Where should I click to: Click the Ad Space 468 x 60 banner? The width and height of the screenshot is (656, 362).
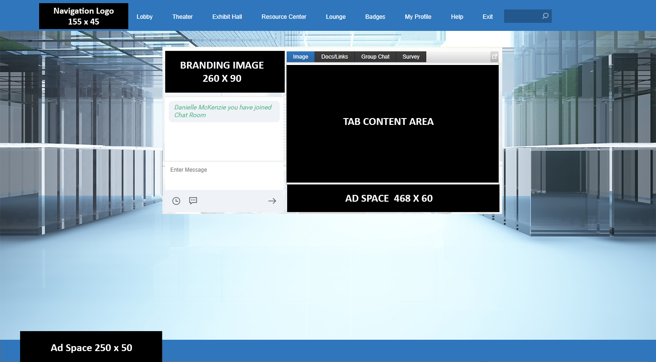coord(393,198)
